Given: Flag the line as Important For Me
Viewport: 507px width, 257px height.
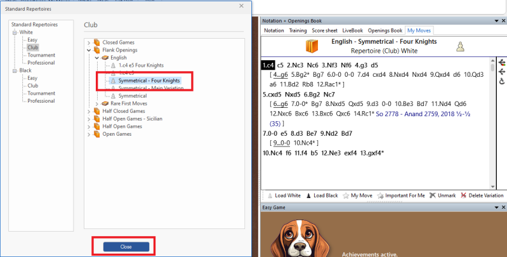Looking at the screenshot, I should (x=401, y=195).
